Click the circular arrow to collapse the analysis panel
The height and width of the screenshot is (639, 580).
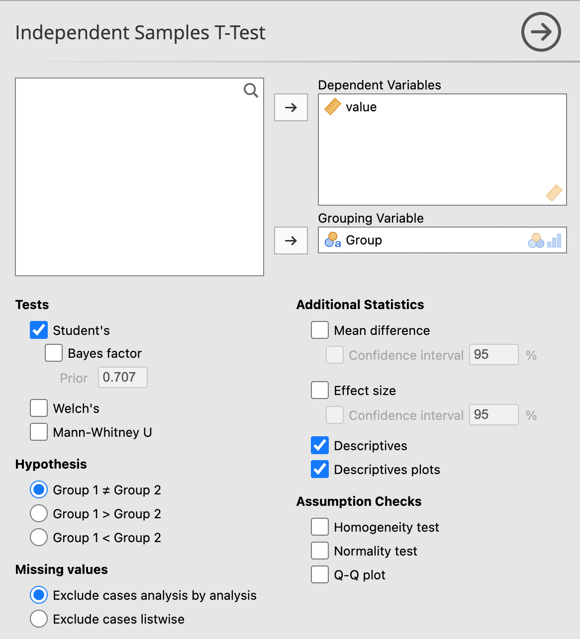coord(541,32)
